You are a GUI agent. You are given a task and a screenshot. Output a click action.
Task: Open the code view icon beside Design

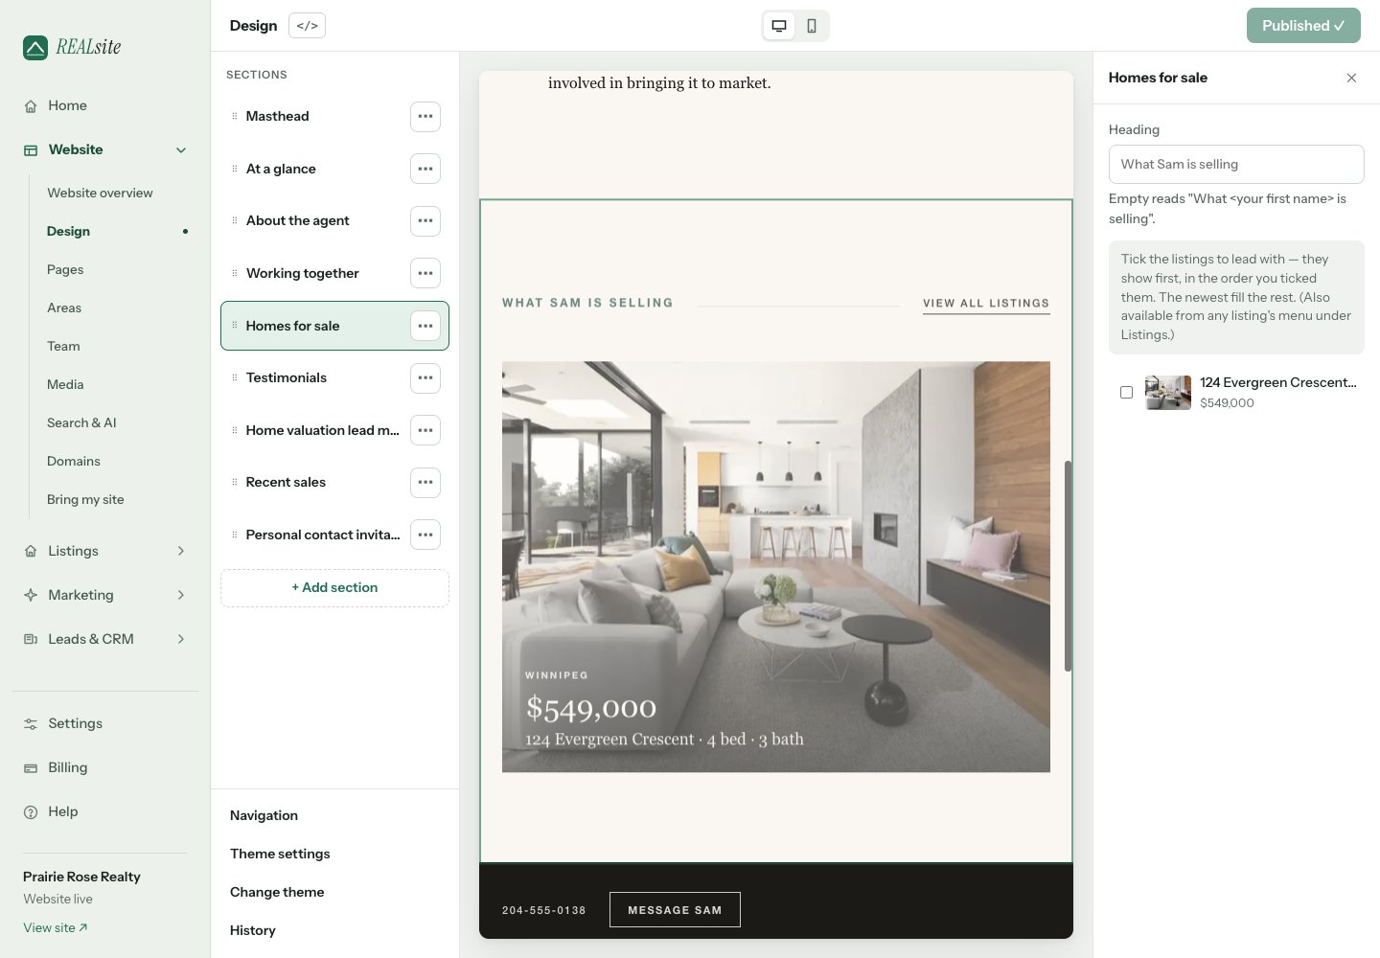(307, 26)
